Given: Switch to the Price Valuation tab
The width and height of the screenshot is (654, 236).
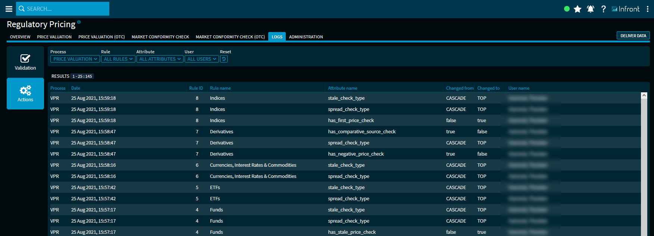Looking at the screenshot, I should [x=54, y=37].
